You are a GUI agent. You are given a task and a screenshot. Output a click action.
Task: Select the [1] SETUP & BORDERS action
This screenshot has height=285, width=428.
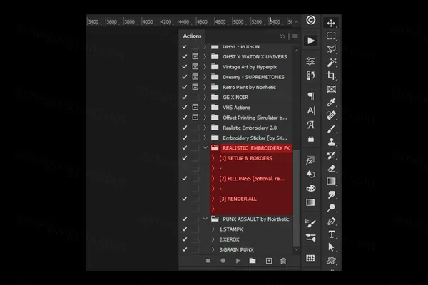click(246, 158)
